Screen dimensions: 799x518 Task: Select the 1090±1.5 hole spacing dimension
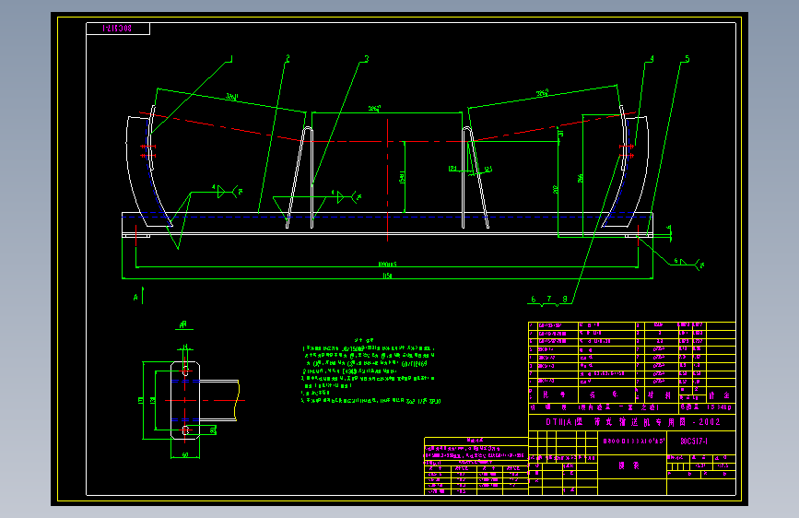pos(387,265)
